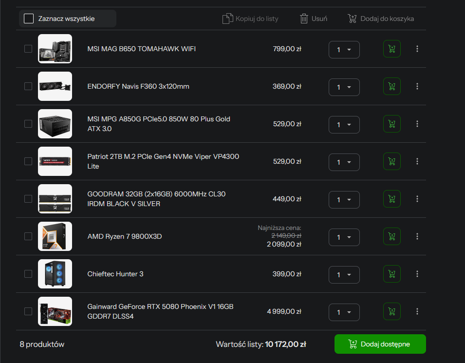Screen dimensions: 465x363
Task: Open the MSI MAG B650 TOMAHAWK WIFI product link
Action: (x=142, y=49)
